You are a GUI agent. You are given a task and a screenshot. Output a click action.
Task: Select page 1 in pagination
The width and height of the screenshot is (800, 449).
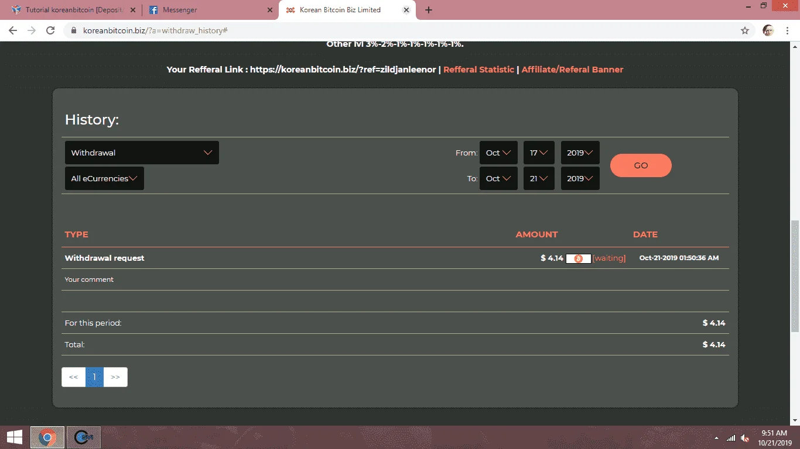click(94, 377)
